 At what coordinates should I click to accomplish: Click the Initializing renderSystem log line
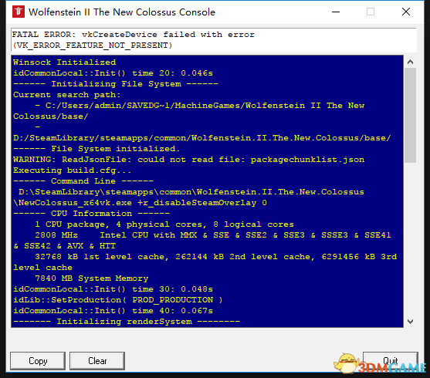coord(127,321)
